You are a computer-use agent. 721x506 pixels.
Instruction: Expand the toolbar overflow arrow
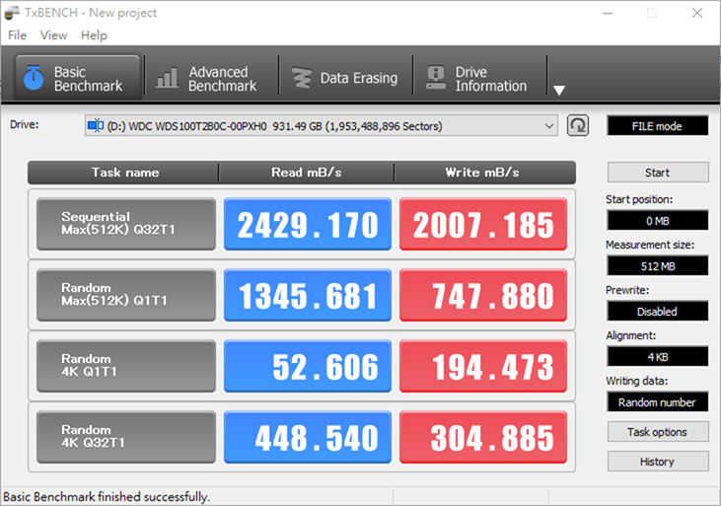point(559,91)
